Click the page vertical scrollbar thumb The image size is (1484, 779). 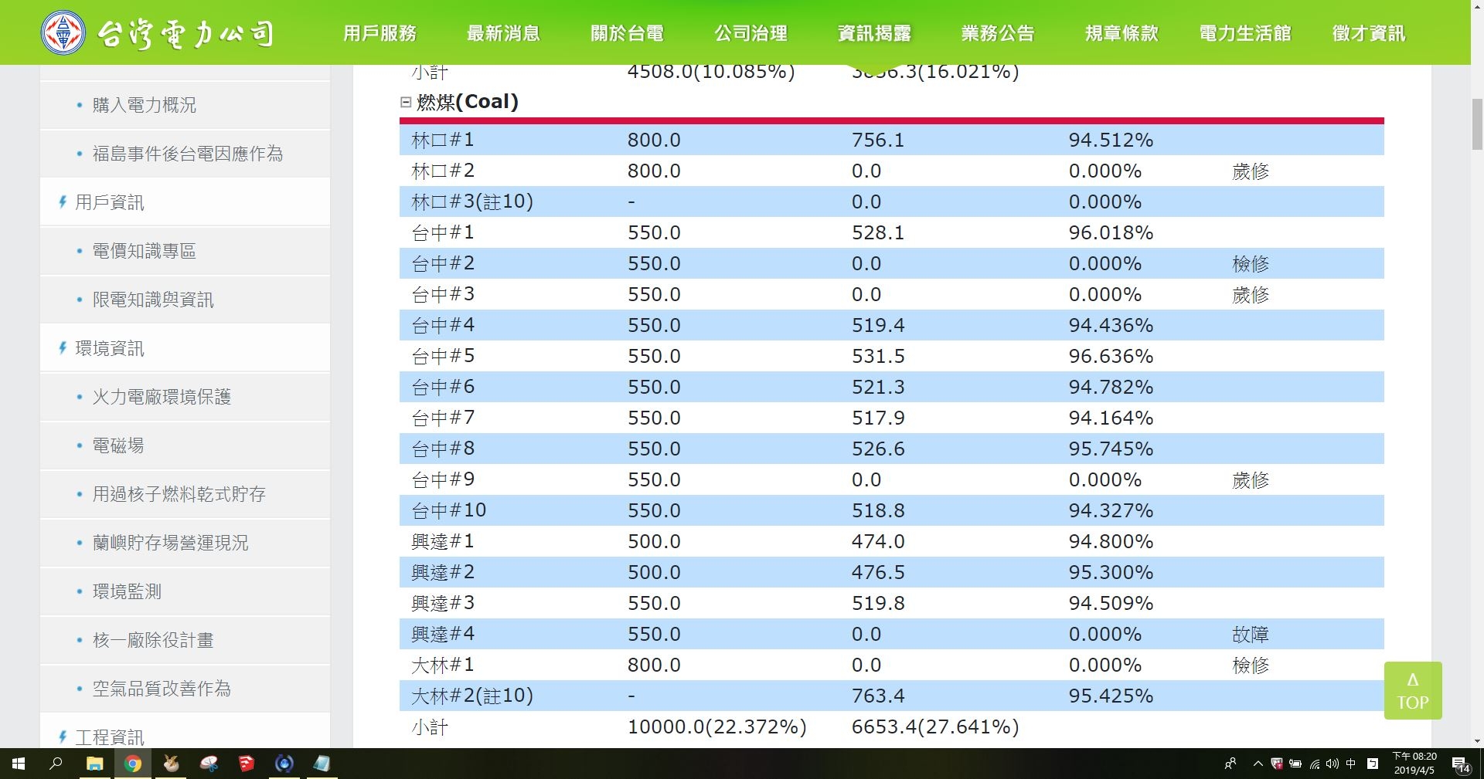[1477, 124]
